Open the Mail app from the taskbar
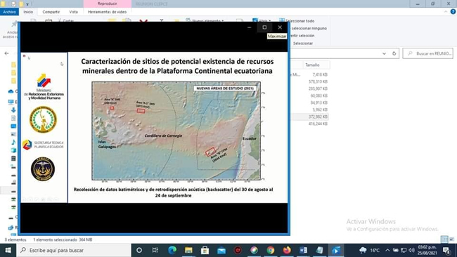Image resolution: width=457 pixels, height=257 pixels. pyautogui.click(x=221, y=250)
